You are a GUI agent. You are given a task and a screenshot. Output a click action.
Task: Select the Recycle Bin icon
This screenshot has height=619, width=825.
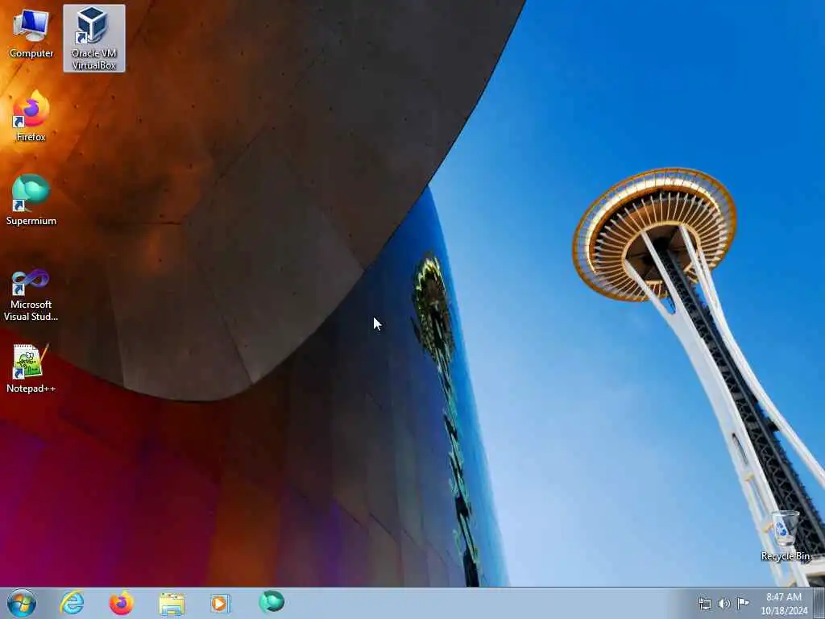tap(785, 536)
